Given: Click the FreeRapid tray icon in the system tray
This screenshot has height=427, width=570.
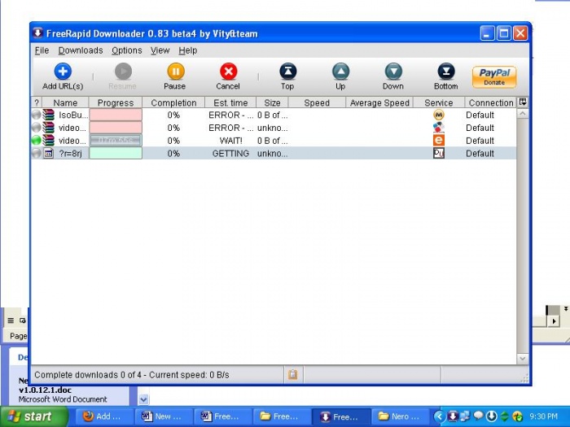Looking at the screenshot, I should 453,416.
